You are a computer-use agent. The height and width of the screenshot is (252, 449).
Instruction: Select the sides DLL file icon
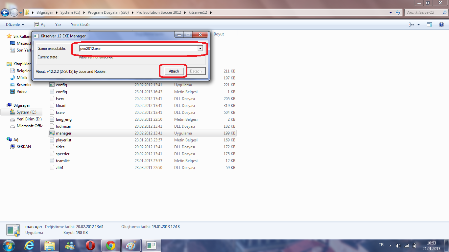(52, 147)
